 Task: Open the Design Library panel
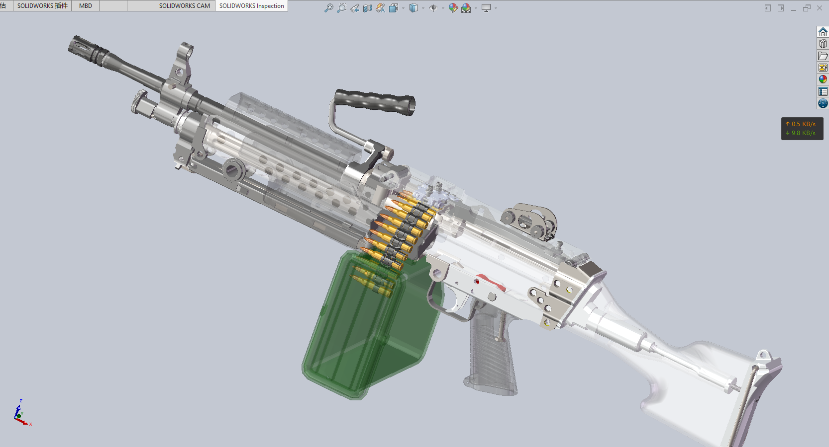pyautogui.click(x=823, y=43)
